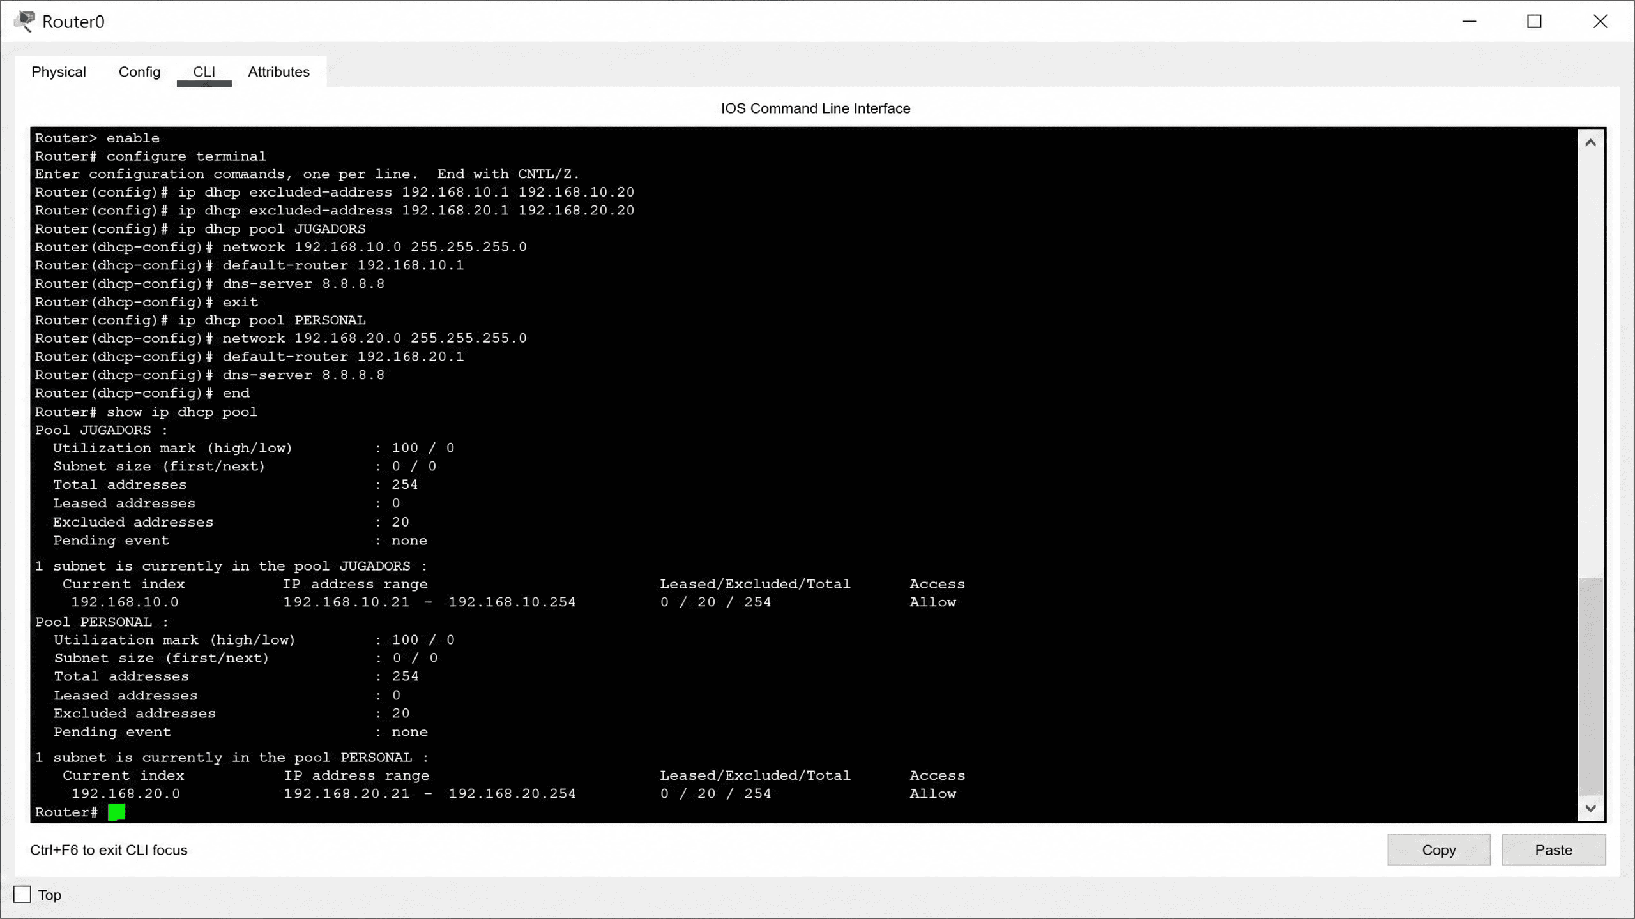This screenshot has height=919, width=1635.
Task: Click current index '192.168.20.0'
Action: (126, 793)
